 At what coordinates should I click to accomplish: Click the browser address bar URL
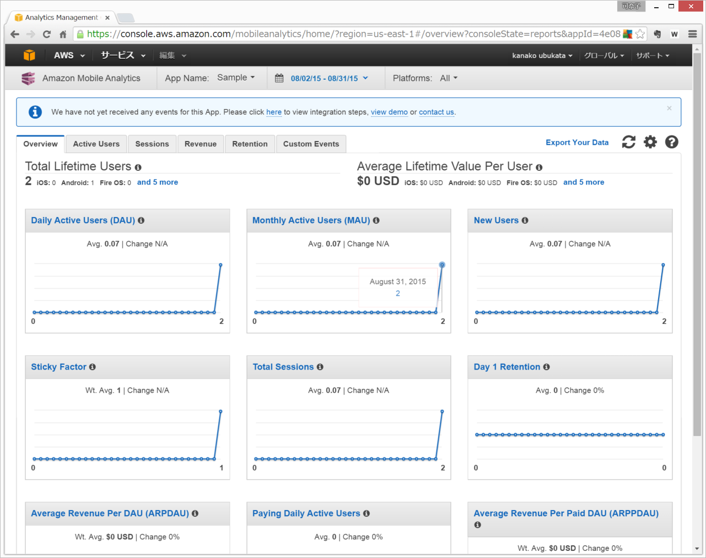[x=353, y=34]
